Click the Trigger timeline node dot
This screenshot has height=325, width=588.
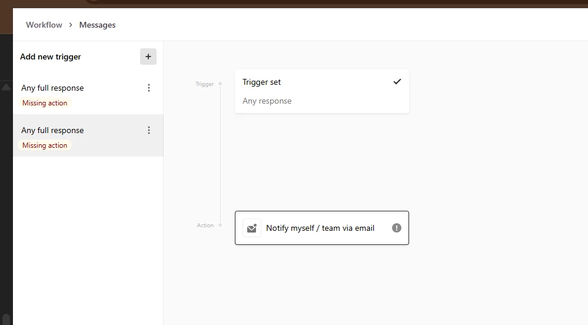[x=220, y=84]
